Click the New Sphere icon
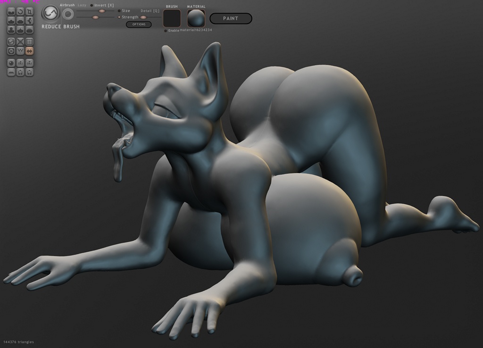The width and height of the screenshot is (483, 348). click(11, 63)
